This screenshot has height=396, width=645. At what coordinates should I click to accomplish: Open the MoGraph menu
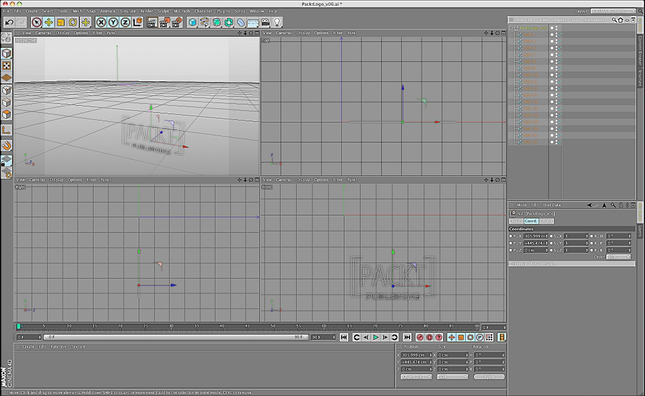[182, 11]
